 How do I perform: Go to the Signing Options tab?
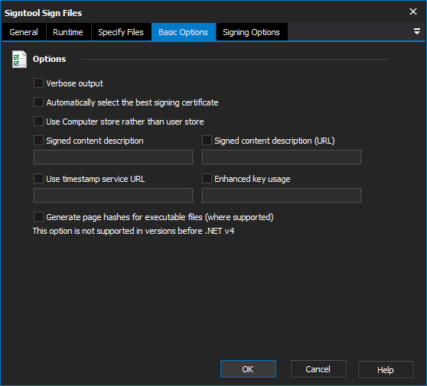click(251, 32)
